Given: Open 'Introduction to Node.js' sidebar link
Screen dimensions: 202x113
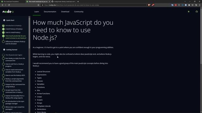Looking at the screenshot, I should pos(13,25).
